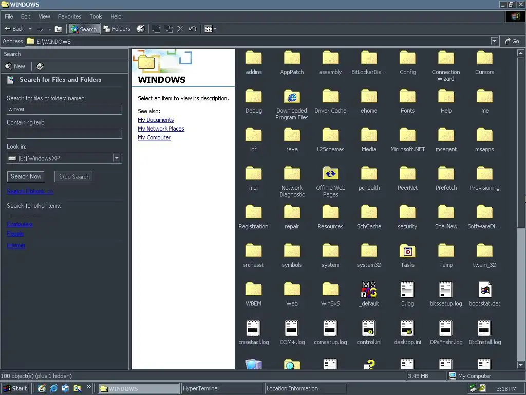Viewport: 526px width, 395px height.
Task: Expand the Quick Launch overflow chevron
Action: click(x=88, y=387)
